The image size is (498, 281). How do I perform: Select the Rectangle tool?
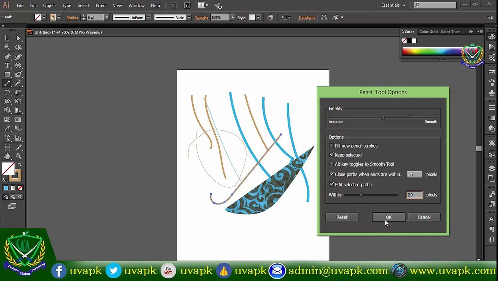pyautogui.click(x=7, y=75)
